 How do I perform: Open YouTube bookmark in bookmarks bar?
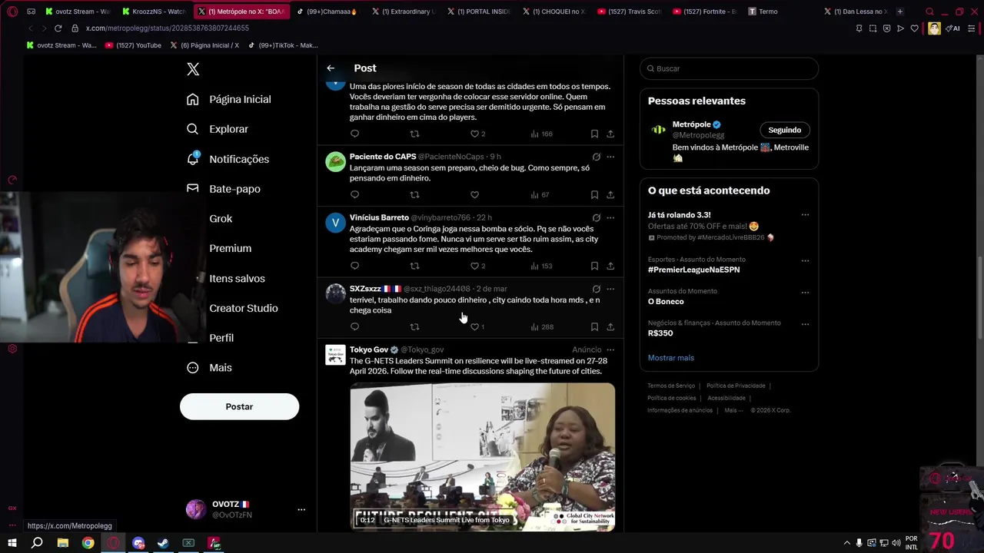133,45
